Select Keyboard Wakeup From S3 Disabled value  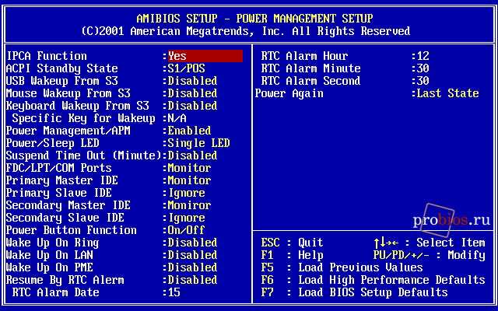point(192,106)
